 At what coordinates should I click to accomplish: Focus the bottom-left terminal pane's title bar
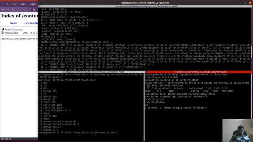click(93, 72)
